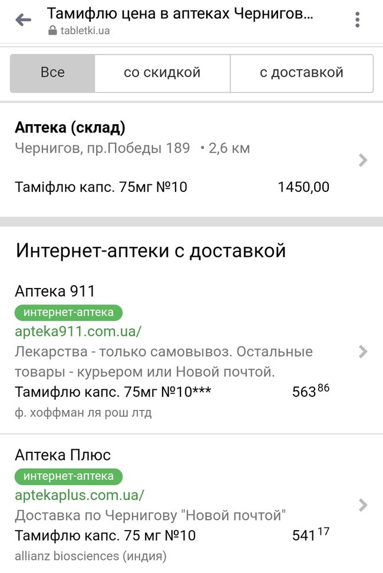383x573 pixels.
Task: Select the 1450,00 price for Таміфлю
Action: pyautogui.click(x=303, y=188)
